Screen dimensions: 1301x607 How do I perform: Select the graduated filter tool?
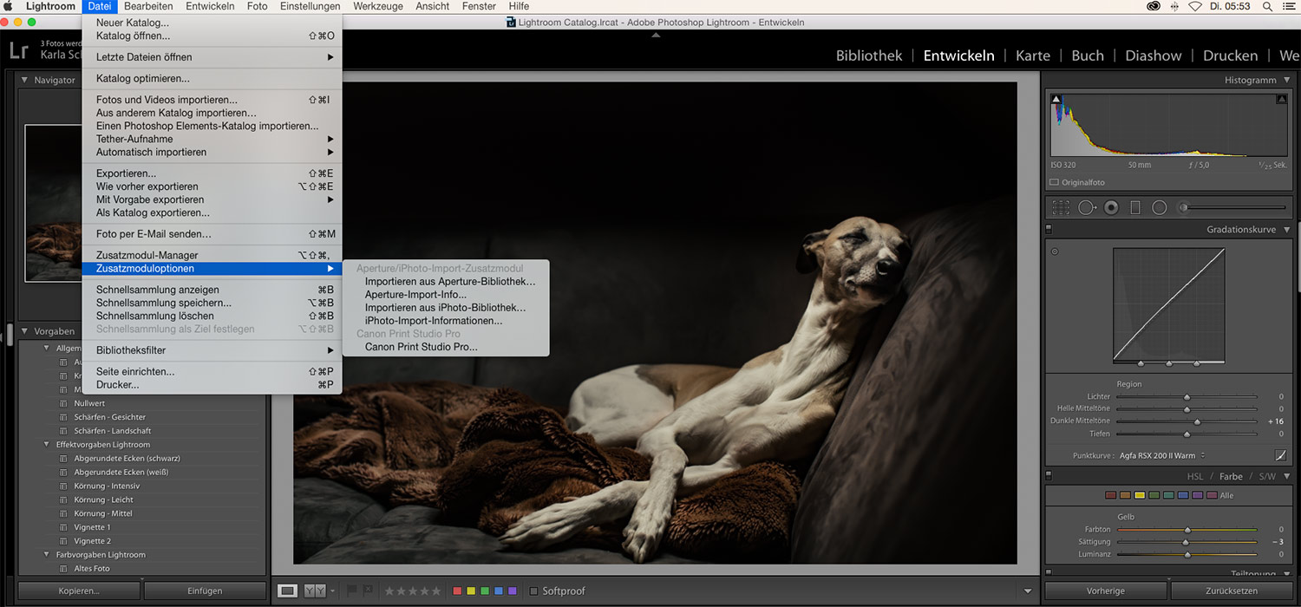click(x=1135, y=207)
